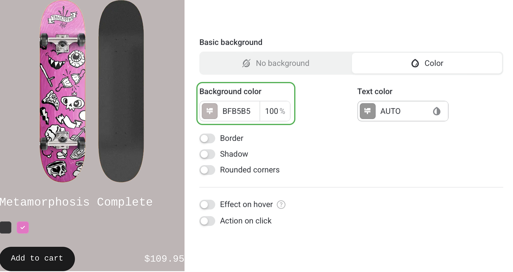Open the text color picker swatch
Image resolution: width=513 pixels, height=272 pixels.
[368, 111]
